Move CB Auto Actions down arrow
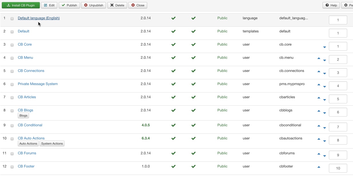The image size is (353, 177). [x=325, y=141]
